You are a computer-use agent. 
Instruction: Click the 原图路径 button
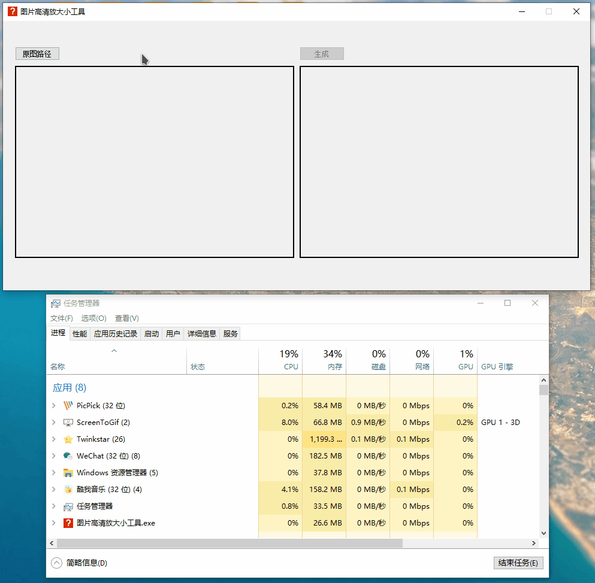click(37, 54)
